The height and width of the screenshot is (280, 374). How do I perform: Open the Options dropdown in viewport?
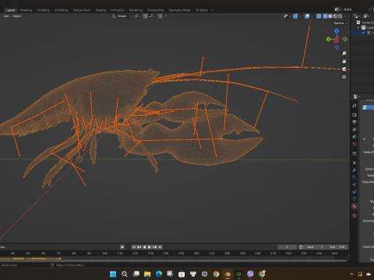pyautogui.click(x=340, y=23)
